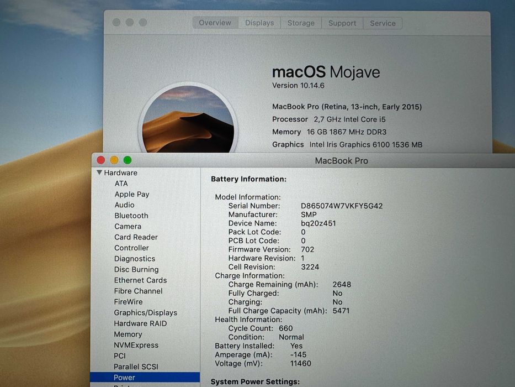Viewport: 515px width, 387px height.
Task: Switch to the Overview tab
Action: click(x=215, y=23)
